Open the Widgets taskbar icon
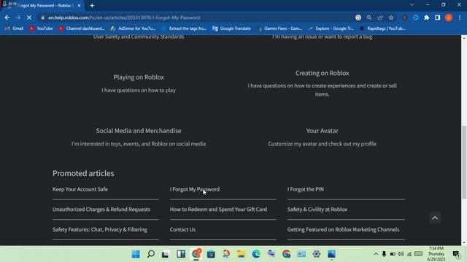467x262 pixels. (x=181, y=254)
